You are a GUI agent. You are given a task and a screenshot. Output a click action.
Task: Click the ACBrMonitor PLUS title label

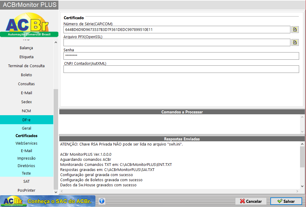point(29,5)
